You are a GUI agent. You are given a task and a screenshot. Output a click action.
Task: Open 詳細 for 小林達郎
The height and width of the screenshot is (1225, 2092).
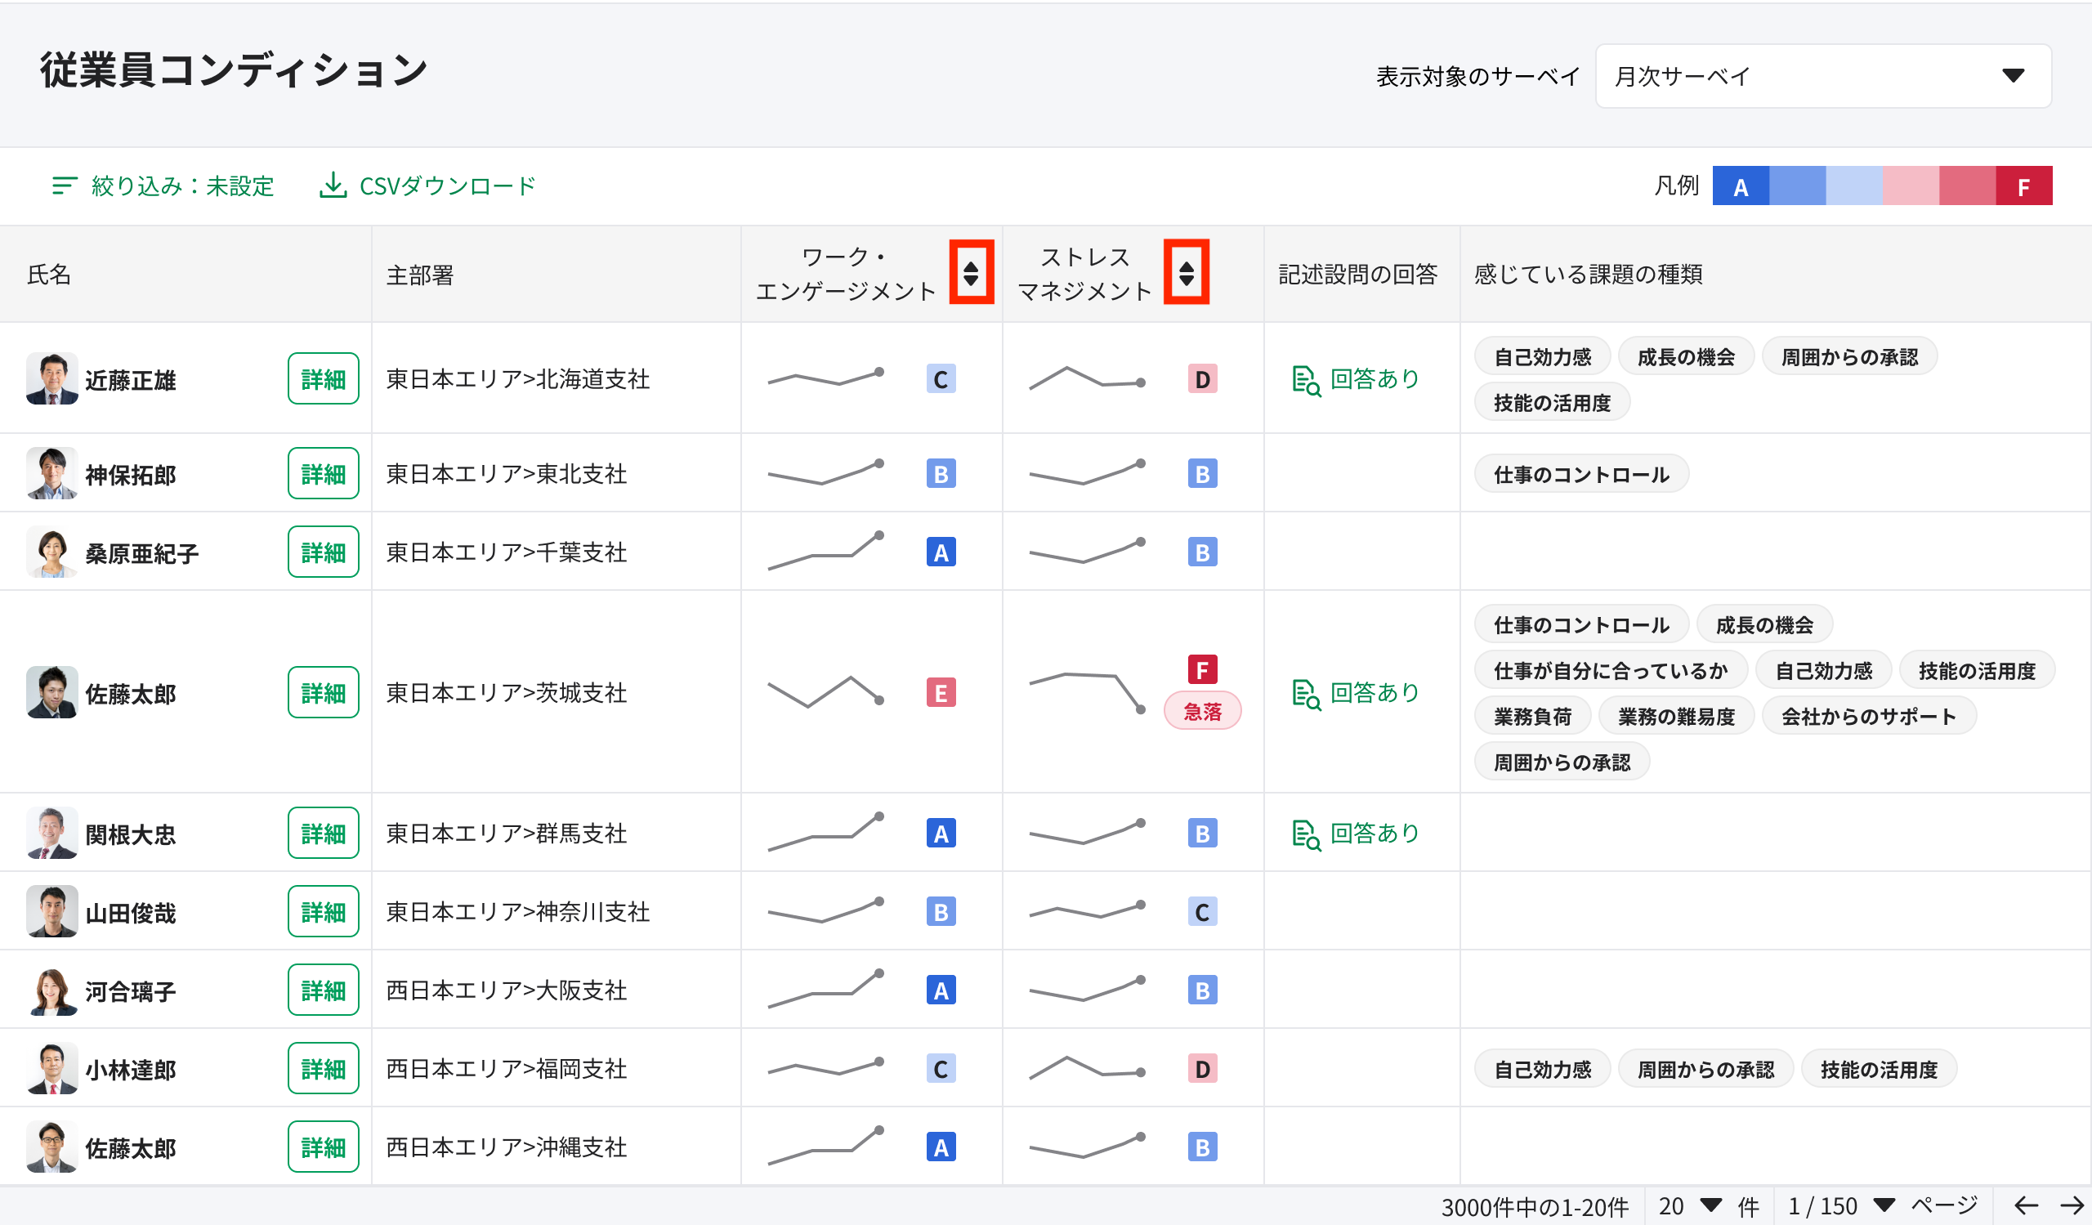point(323,1069)
